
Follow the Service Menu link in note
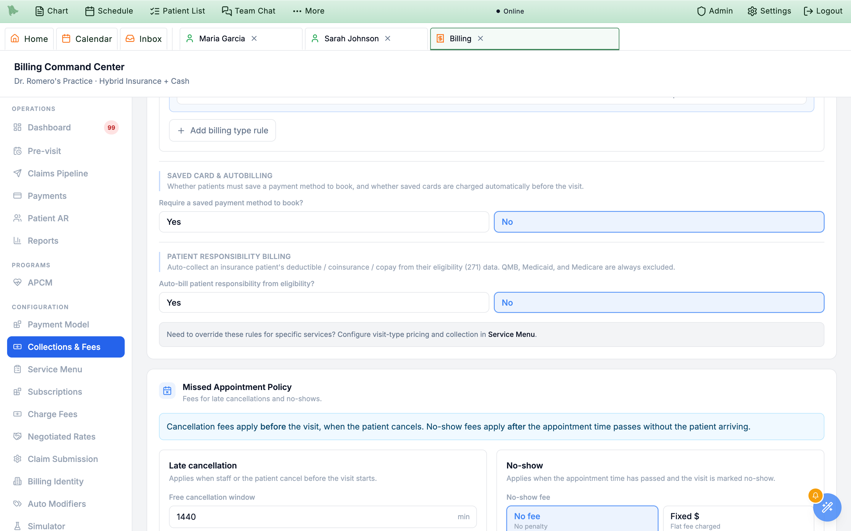point(511,334)
